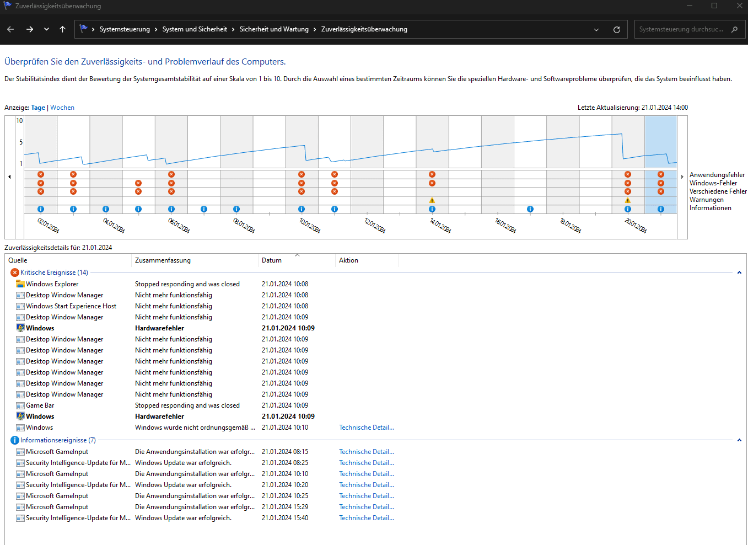Select the 02.01.2024 information icon in chart
The height and width of the screenshot is (545, 748).
(40, 209)
